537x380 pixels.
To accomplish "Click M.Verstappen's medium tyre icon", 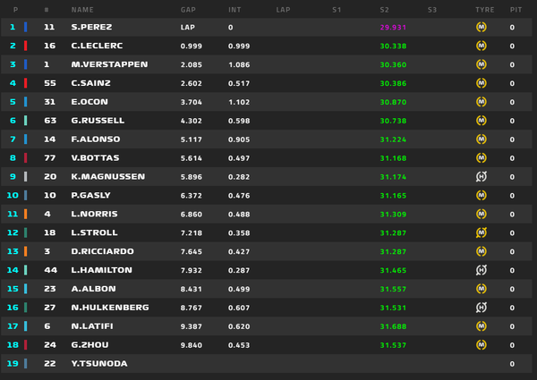I will click(x=482, y=64).
